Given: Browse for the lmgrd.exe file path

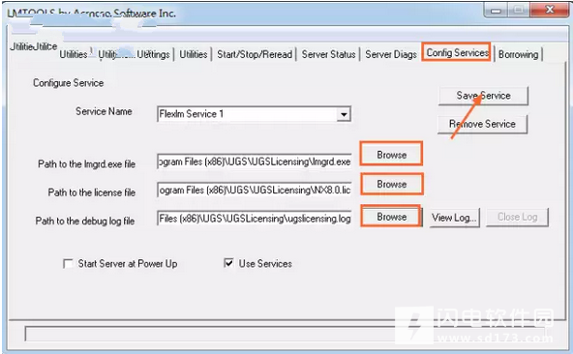Looking at the screenshot, I should 391,155.
